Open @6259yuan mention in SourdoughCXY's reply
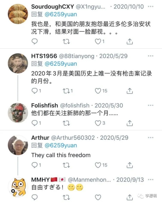The image size is (162, 203). click(61, 14)
